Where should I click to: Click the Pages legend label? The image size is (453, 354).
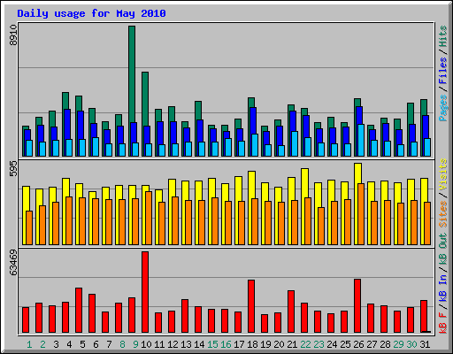[x=443, y=108]
